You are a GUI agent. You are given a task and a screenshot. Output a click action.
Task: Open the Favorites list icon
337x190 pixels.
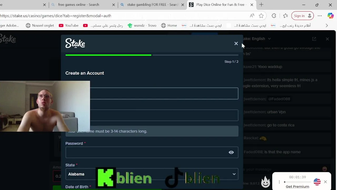point(285,16)
